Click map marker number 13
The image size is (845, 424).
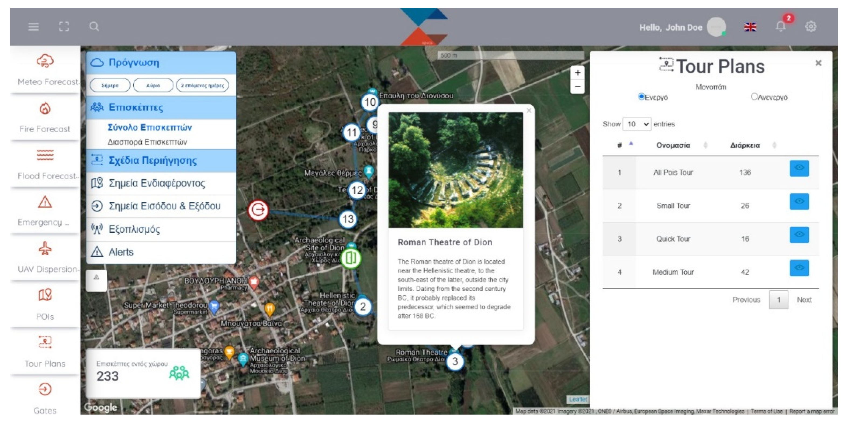348,219
